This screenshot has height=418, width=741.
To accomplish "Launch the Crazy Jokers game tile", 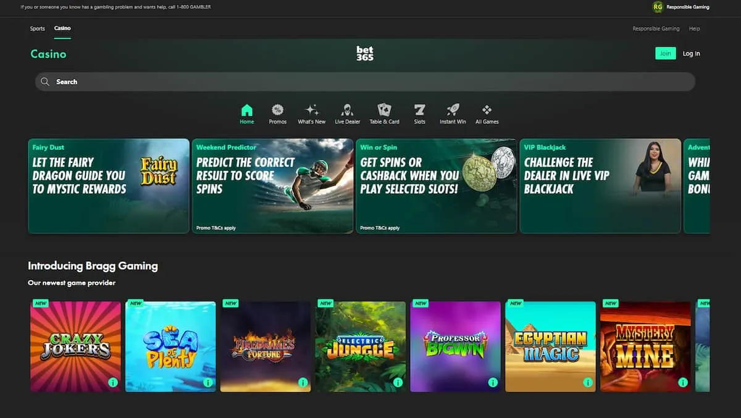I will [x=75, y=346].
